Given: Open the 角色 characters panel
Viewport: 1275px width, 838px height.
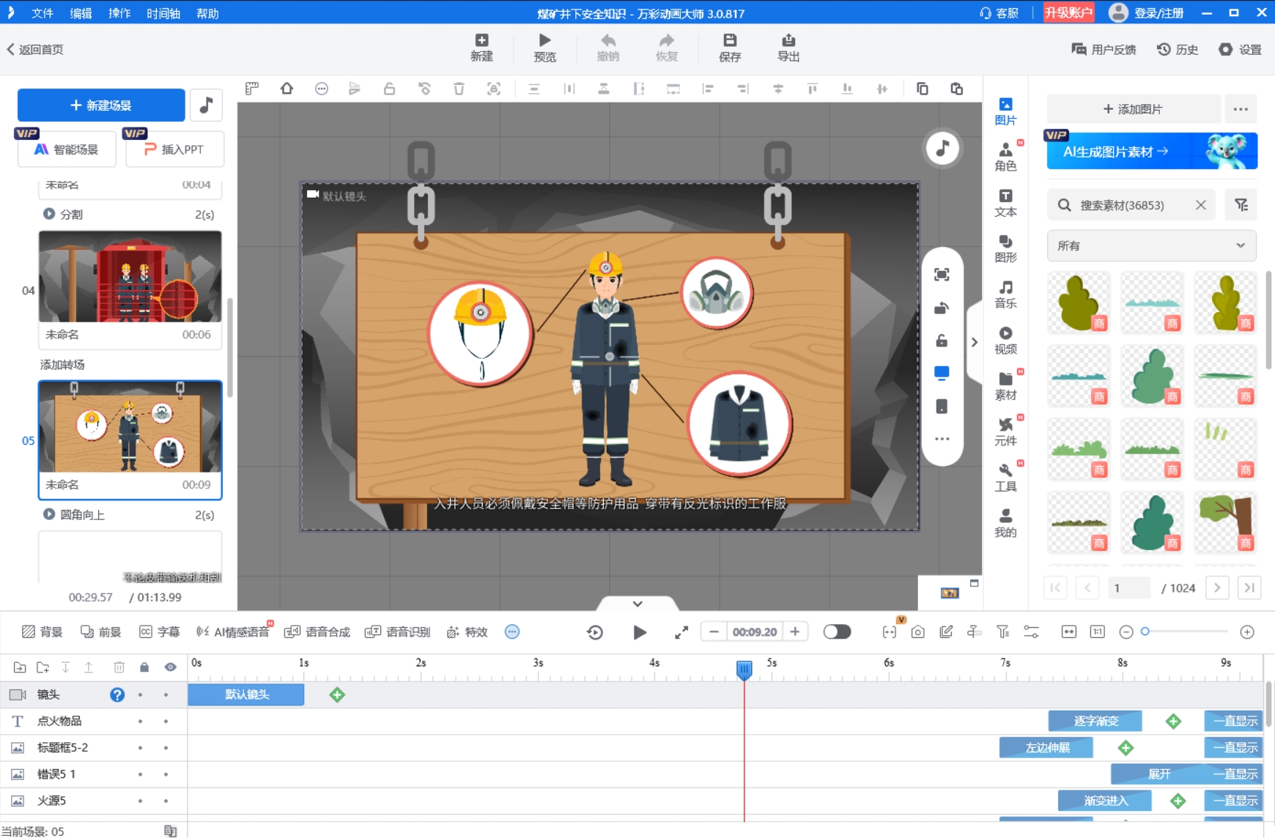Looking at the screenshot, I should pyautogui.click(x=1005, y=157).
